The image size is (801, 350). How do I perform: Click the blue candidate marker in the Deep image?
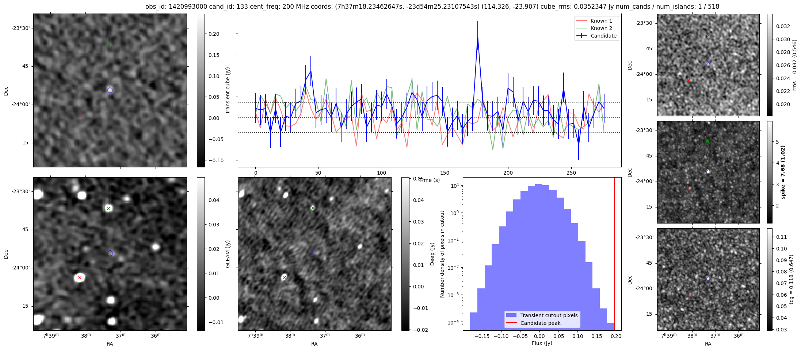point(315,253)
